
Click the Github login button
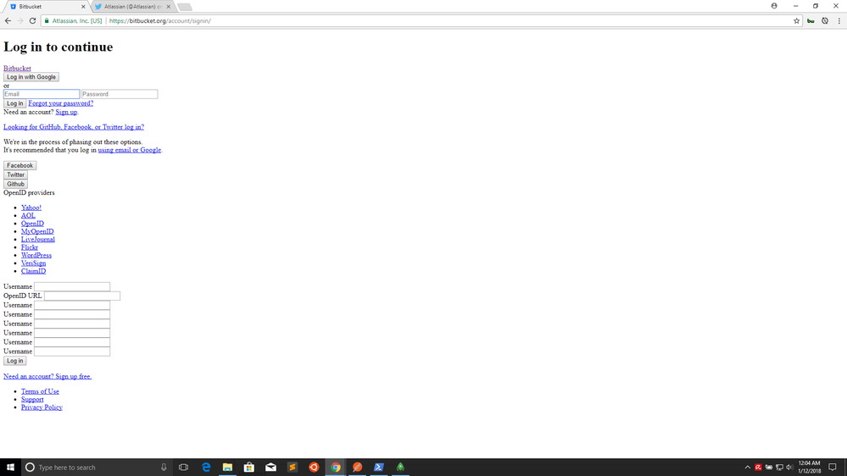point(15,184)
